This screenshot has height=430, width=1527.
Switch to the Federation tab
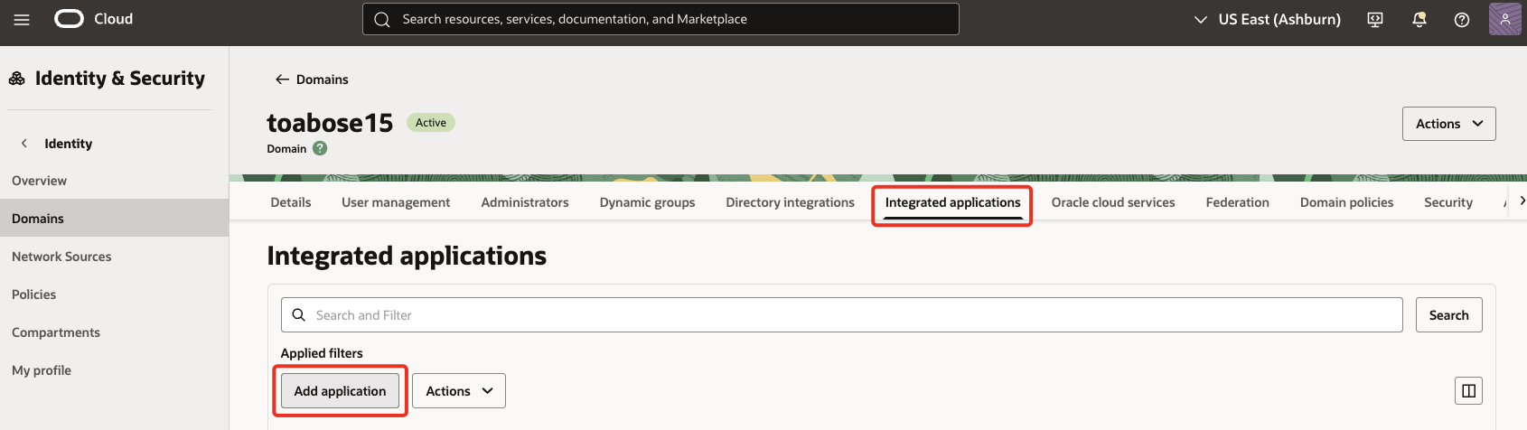click(1237, 202)
